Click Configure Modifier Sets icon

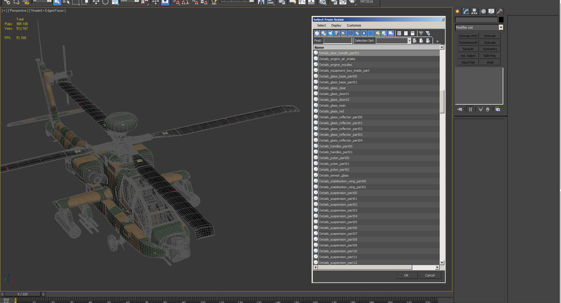498,109
